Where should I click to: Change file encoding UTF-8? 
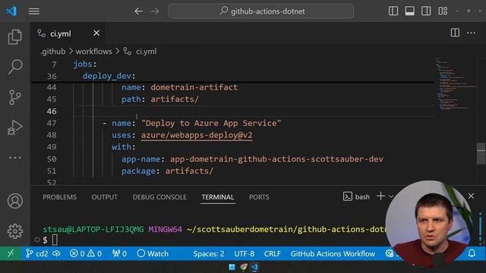(x=245, y=254)
